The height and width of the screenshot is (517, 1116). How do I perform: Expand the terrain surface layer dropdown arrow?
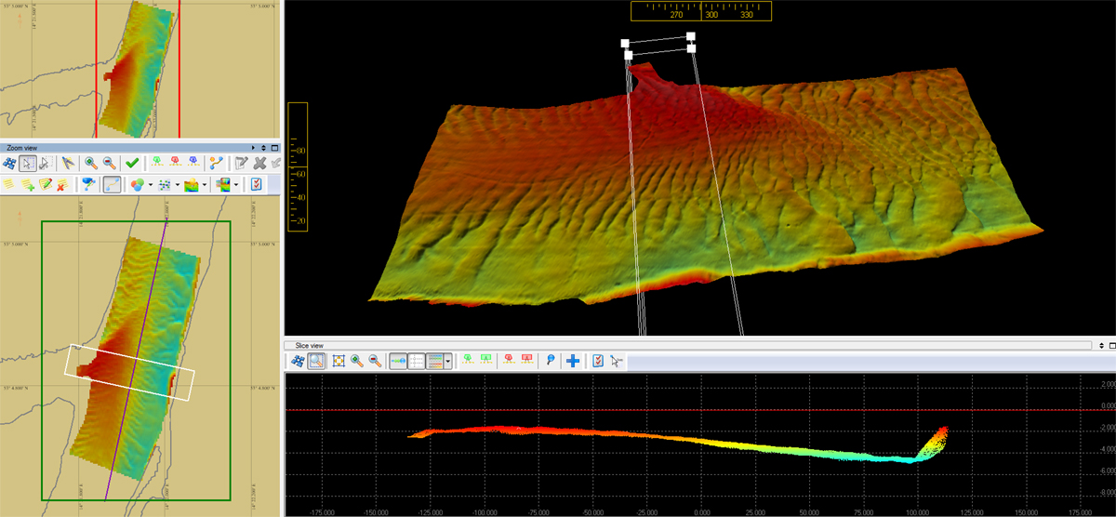[x=206, y=185]
